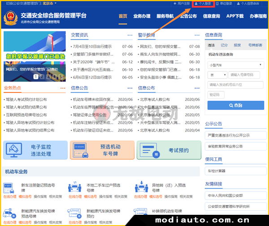This screenshot has width=269, height=226.
Task: Open 预选机动车号牌 license plate tile
Action: (101, 150)
